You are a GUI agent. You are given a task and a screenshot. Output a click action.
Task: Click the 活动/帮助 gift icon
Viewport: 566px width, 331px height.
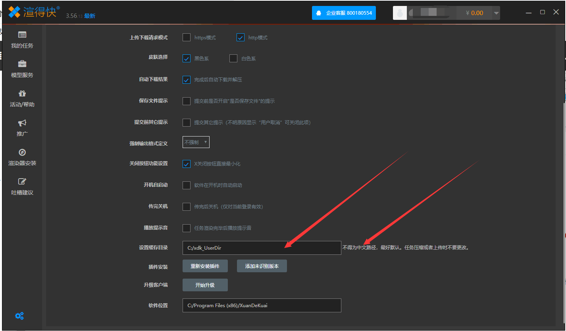click(22, 94)
